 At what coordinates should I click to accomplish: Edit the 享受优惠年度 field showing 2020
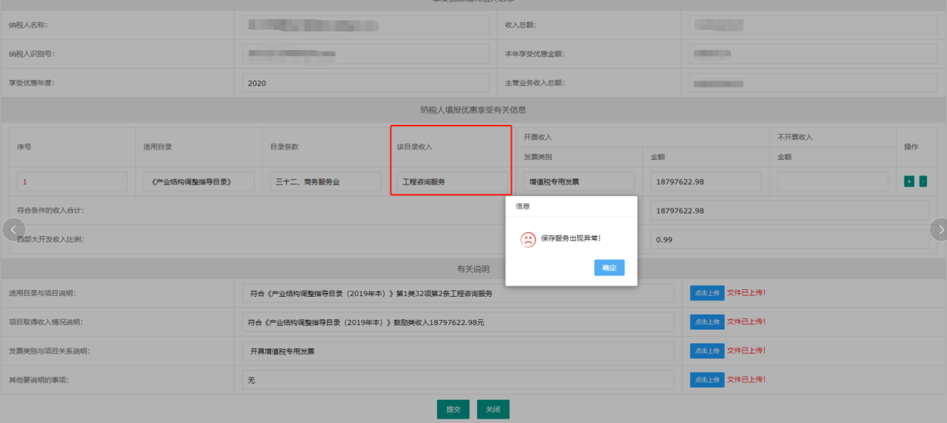pyautogui.click(x=366, y=83)
